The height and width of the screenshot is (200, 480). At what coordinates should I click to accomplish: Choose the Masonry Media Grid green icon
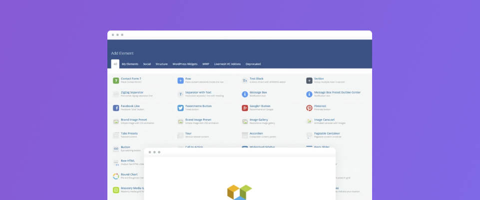116,190
